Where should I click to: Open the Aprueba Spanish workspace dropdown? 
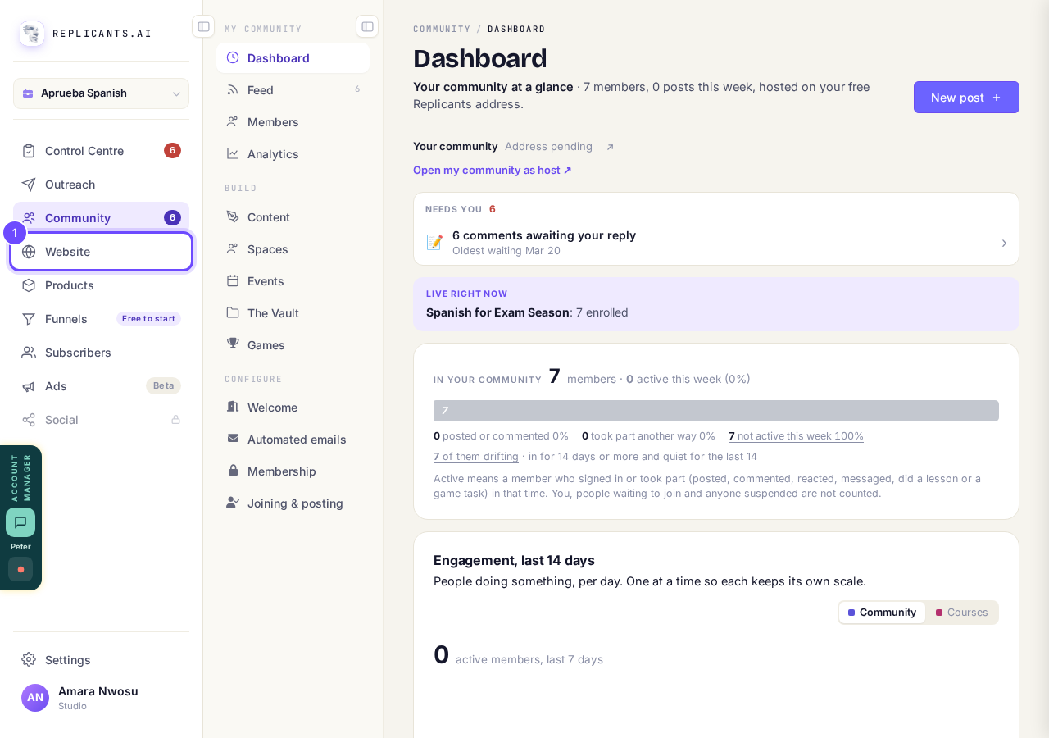point(101,93)
